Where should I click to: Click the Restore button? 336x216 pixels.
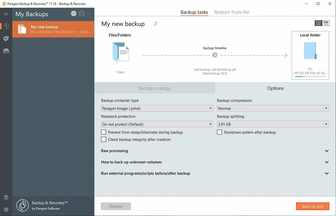pos(116,206)
